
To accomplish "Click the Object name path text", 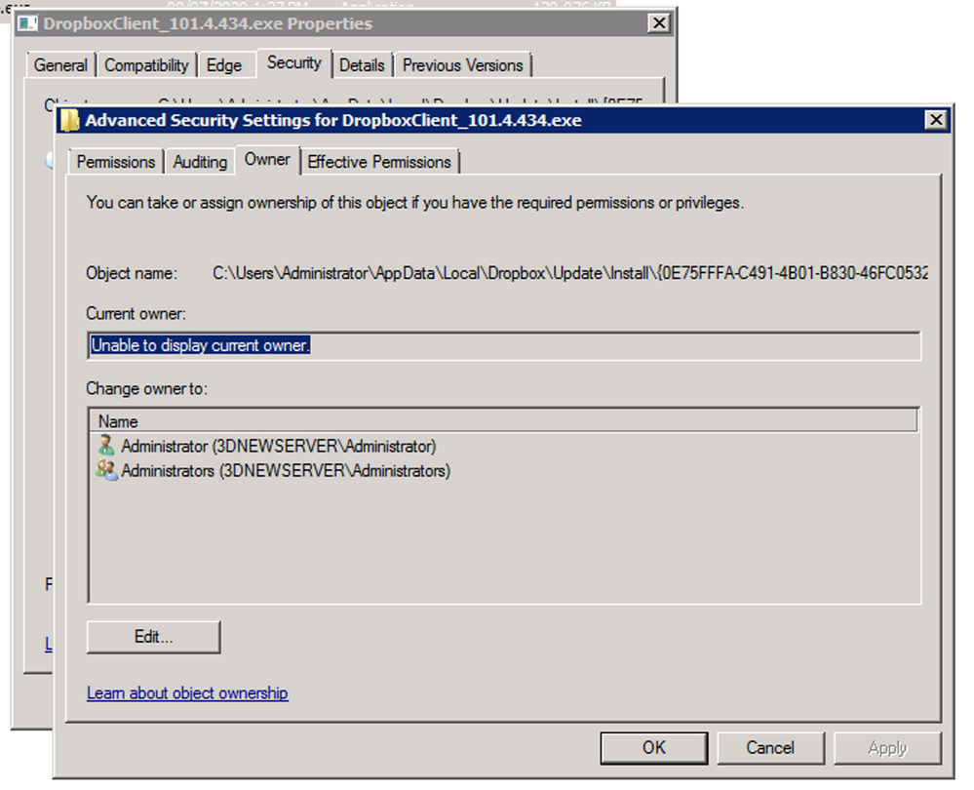I will pos(569,273).
